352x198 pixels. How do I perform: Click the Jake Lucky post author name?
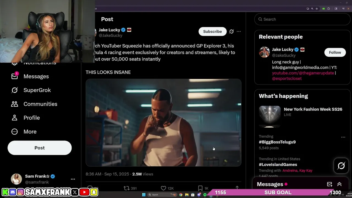point(109,30)
